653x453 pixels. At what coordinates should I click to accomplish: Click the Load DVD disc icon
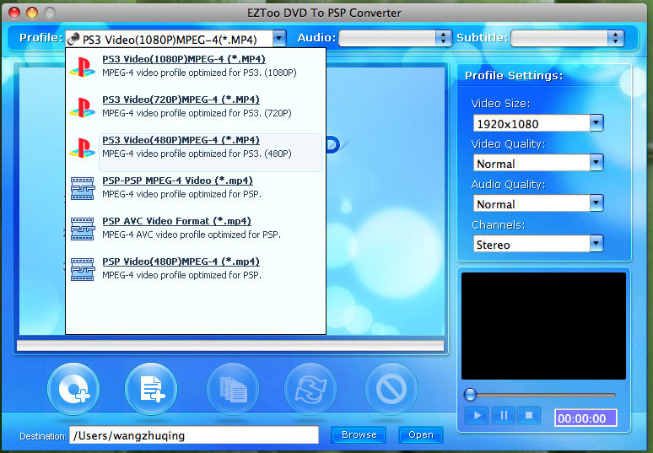(73, 389)
